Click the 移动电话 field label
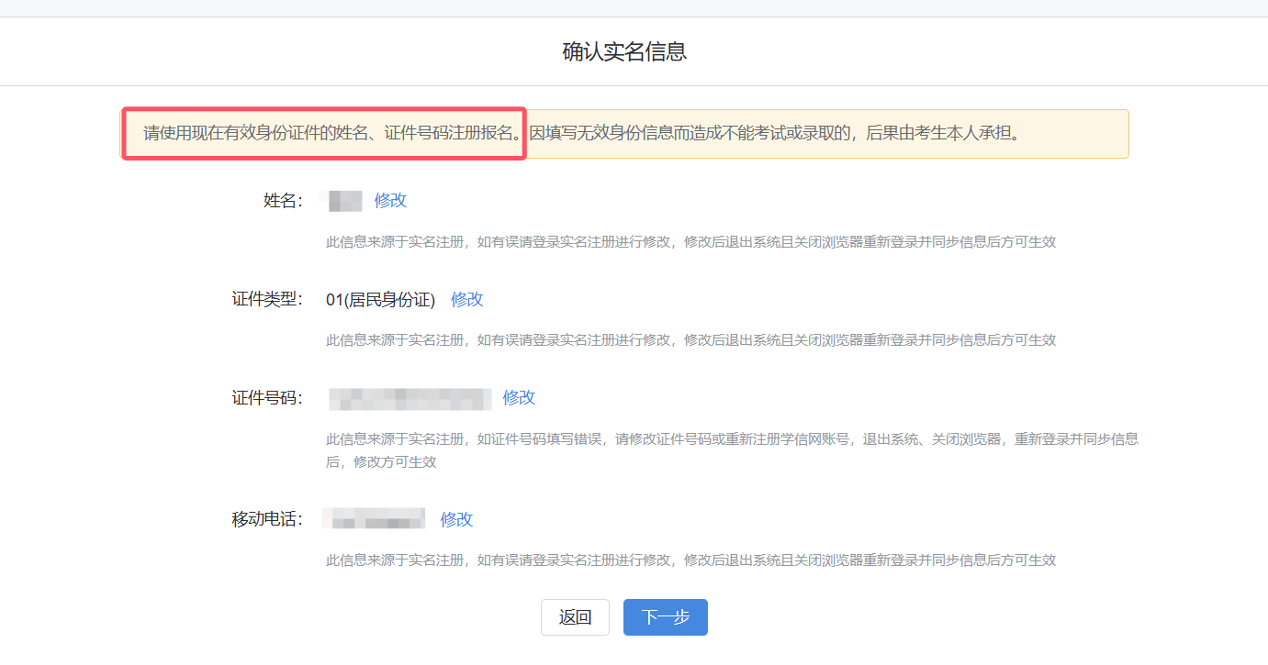Image resolution: width=1268 pixels, height=665 pixels. click(x=267, y=519)
